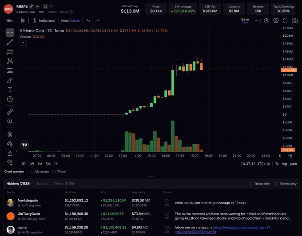302x236 pixels.
Task: Open the time axis settings icon
Action: click(290, 156)
